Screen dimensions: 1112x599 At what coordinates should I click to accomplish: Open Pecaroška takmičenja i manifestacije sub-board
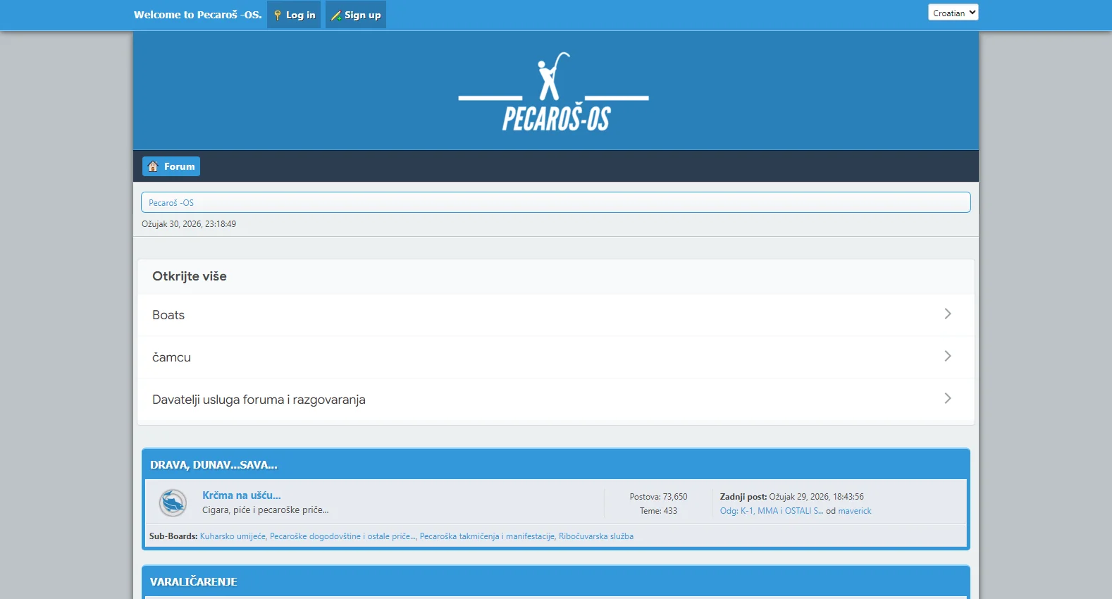(487, 536)
